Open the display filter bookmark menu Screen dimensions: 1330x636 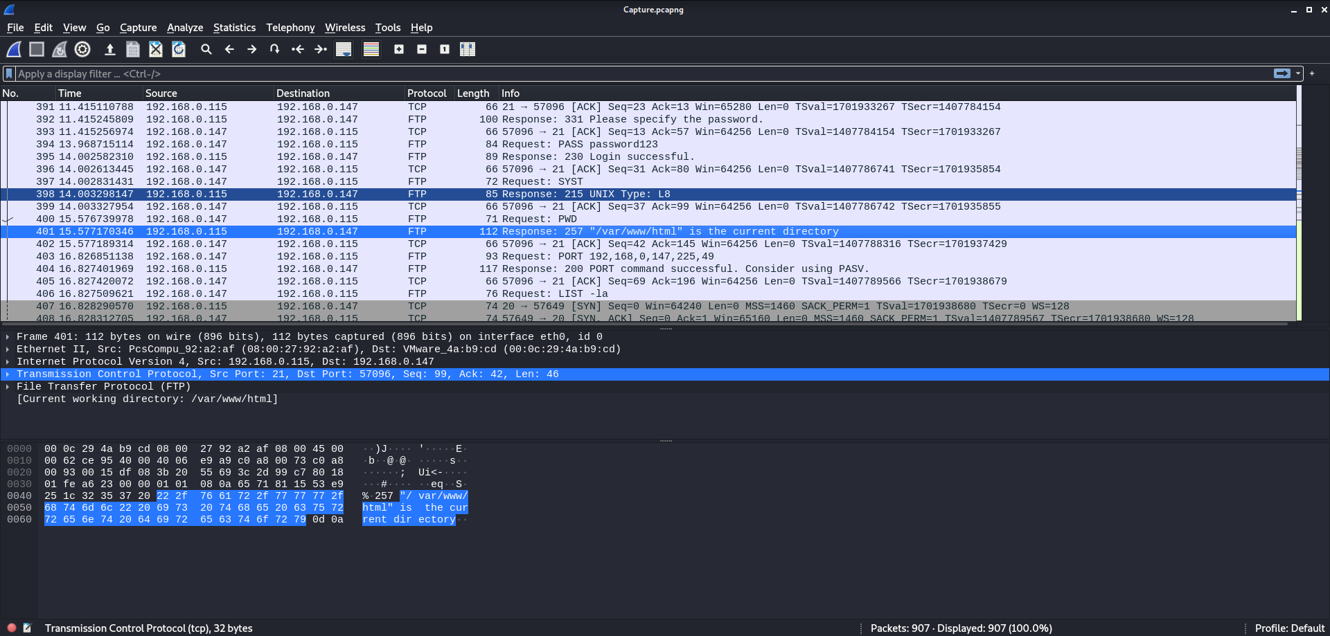coord(9,73)
